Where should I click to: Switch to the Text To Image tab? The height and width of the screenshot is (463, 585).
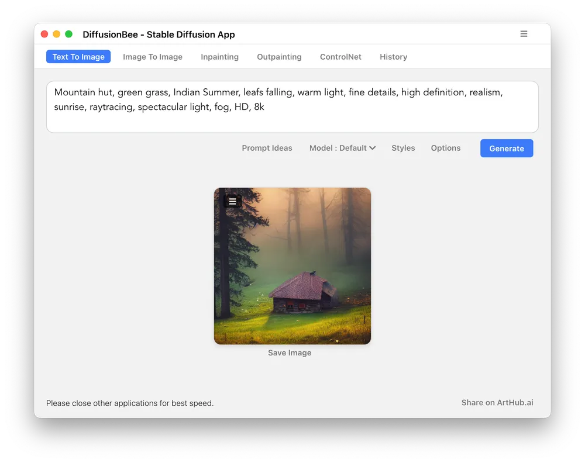78,57
